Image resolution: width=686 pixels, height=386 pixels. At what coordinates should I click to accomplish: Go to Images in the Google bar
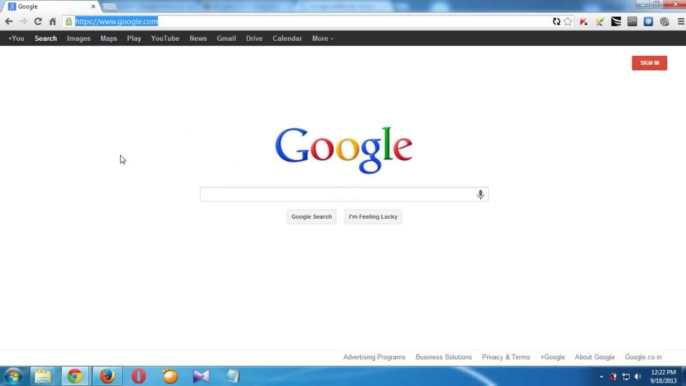click(x=78, y=39)
